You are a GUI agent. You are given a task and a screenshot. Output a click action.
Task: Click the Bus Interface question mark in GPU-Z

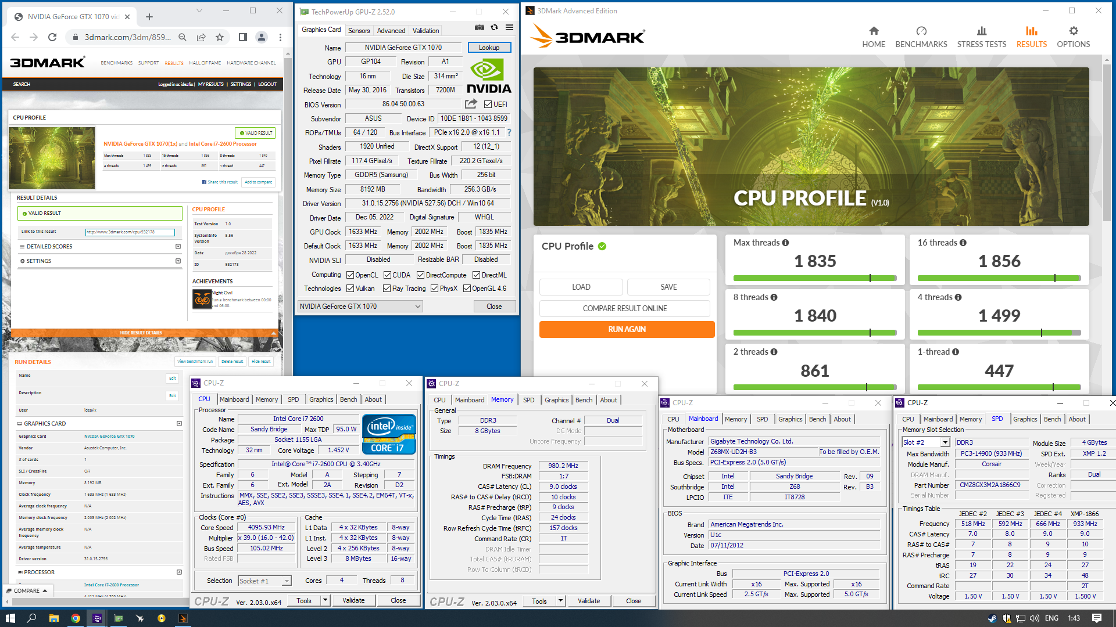coord(509,132)
